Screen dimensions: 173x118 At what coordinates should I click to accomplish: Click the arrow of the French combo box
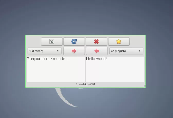coord(58,51)
